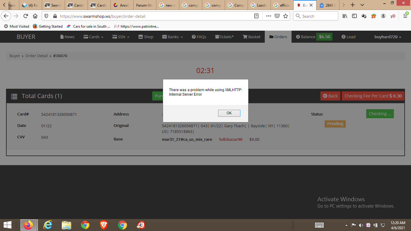Viewport: 411px width, 231px height.
Task: Go back using the browser back arrow
Action: coord(6,16)
